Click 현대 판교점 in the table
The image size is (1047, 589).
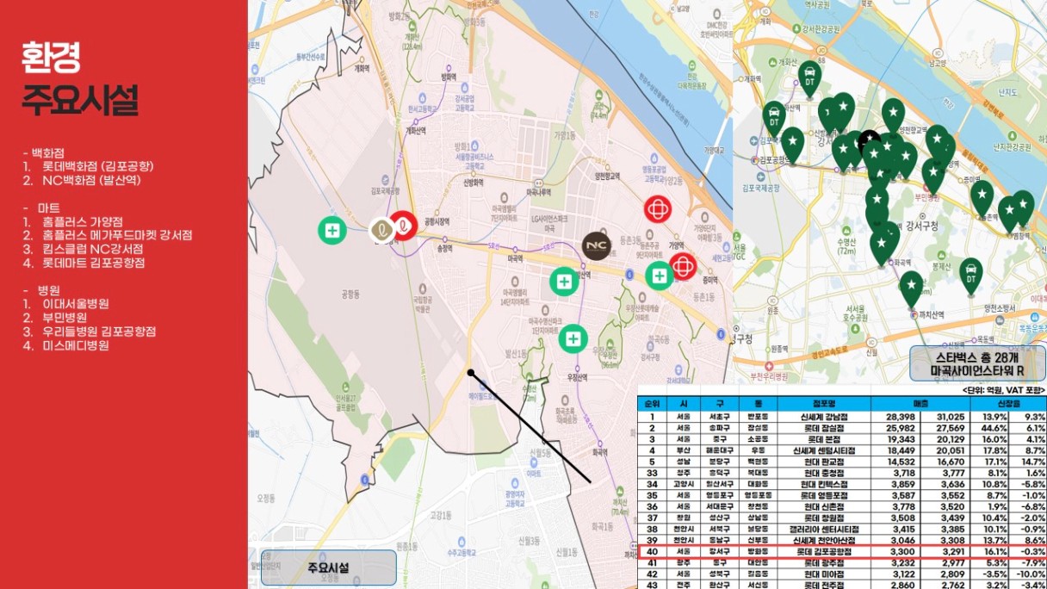coord(824,462)
